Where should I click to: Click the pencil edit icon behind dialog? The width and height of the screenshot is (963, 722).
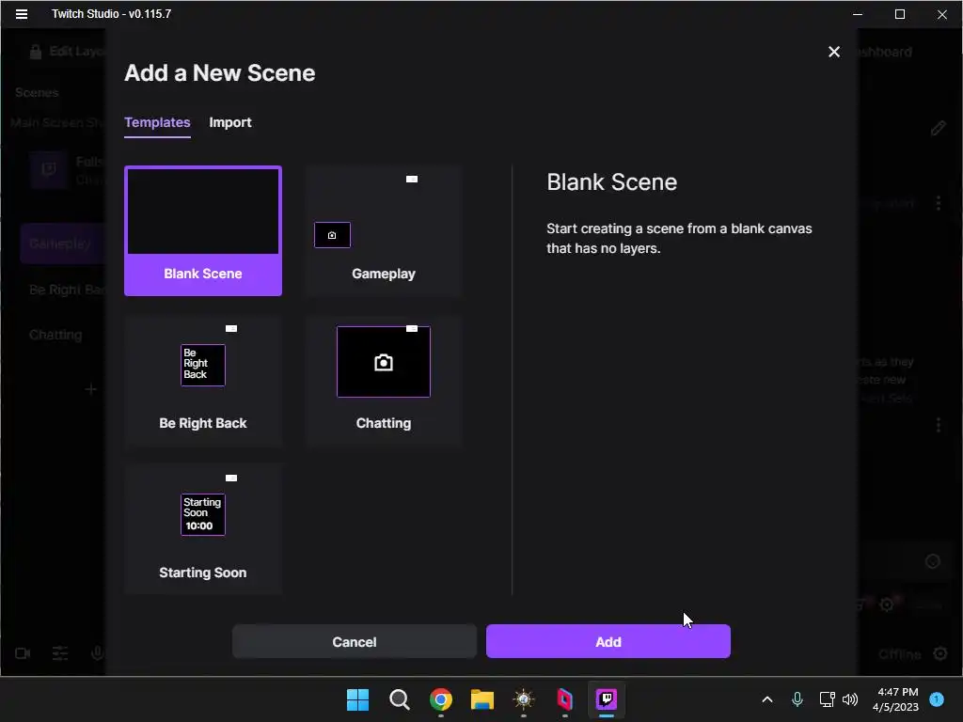coord(938,128)
